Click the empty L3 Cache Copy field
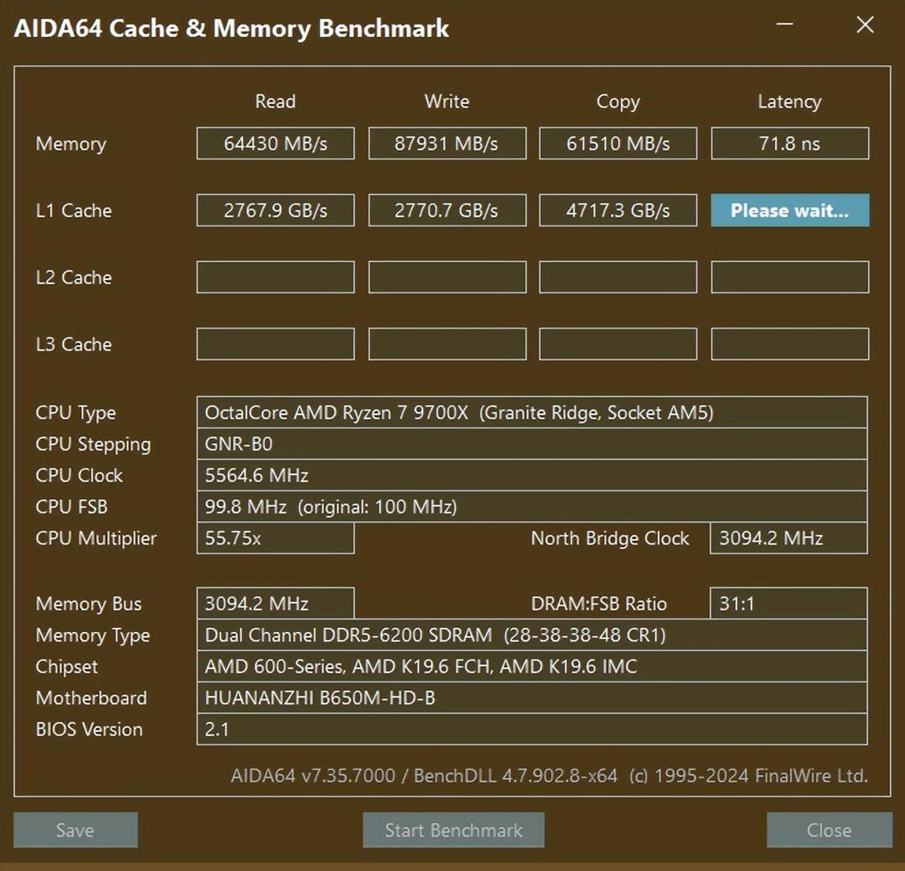This screenshot has width=905, height=871. click(618, 345)
